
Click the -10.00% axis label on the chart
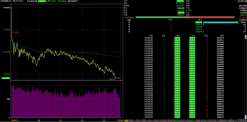(6, 78)
